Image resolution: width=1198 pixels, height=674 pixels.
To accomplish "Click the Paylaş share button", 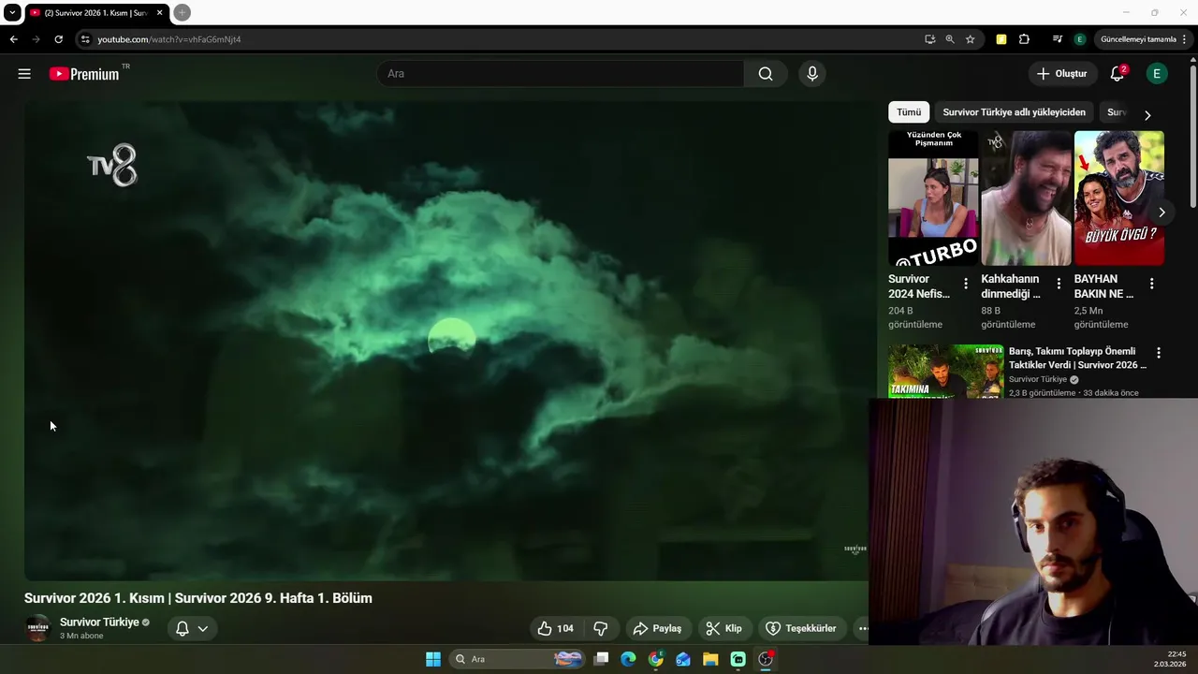I will [657, 628].
